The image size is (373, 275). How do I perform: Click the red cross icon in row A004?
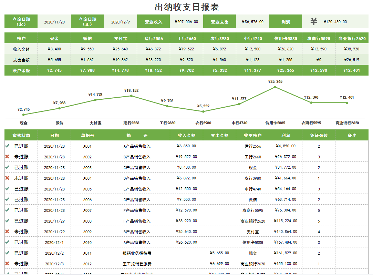7,178
